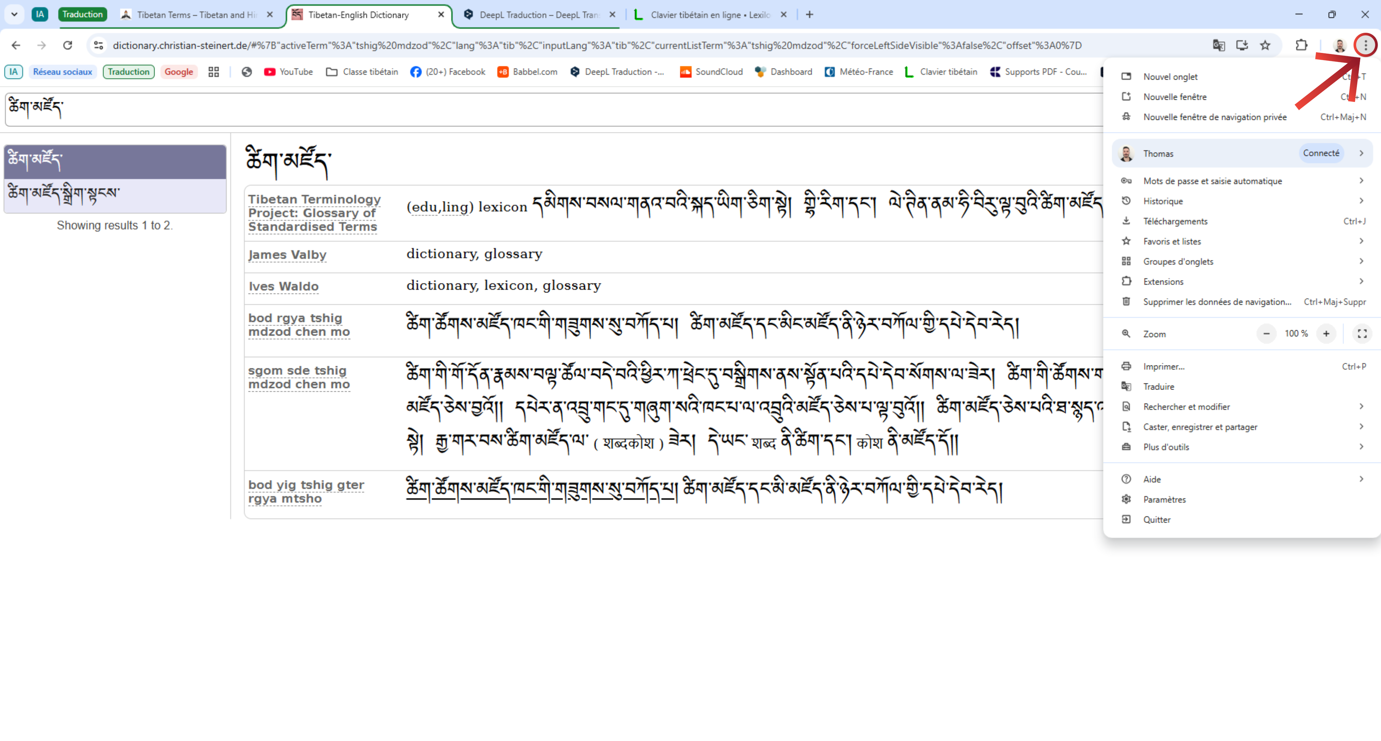Reload the page with the refresh icon
1381x741 pixels.
[x=67, y=45]
